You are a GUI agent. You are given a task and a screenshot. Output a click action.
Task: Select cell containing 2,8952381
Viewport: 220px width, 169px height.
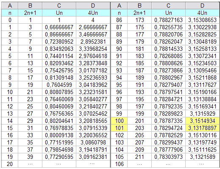(93, 42)
